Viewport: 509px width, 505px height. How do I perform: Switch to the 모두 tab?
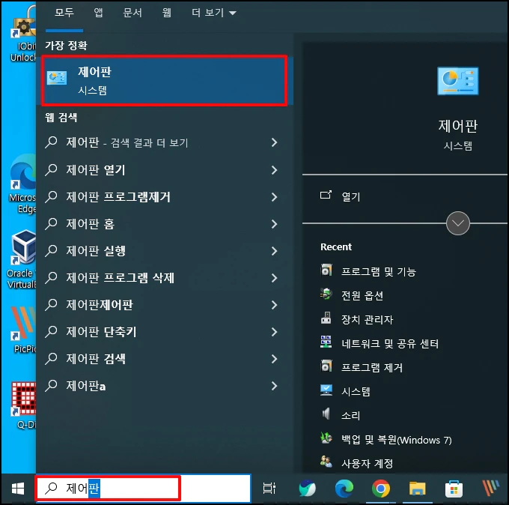click(x=64, y=13)
